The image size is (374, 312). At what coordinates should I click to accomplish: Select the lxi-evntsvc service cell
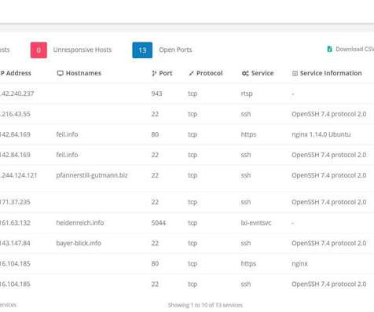pos(256,222)
